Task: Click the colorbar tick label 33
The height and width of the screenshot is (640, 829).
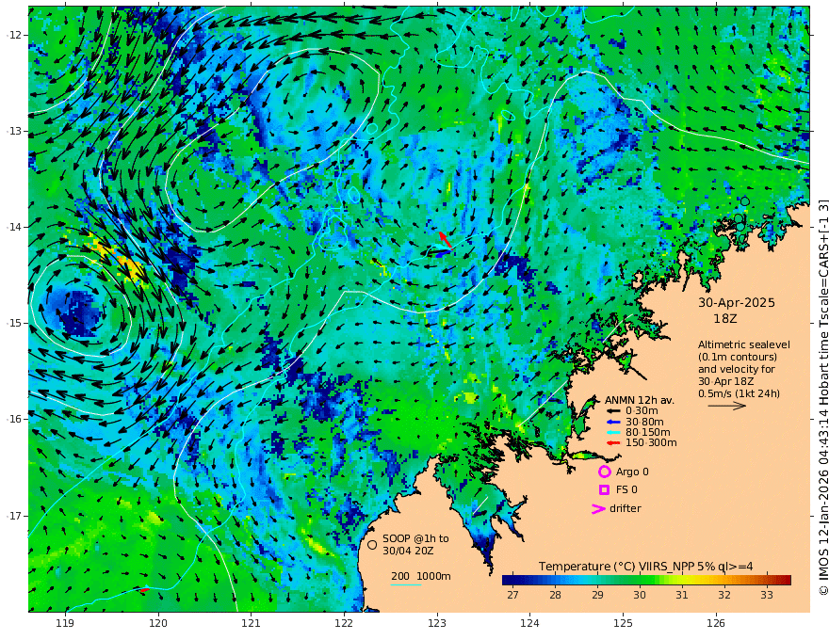Action: 767,595
